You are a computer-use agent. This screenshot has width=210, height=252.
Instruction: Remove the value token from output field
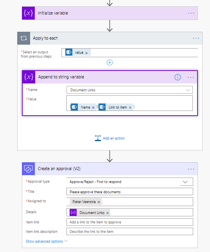coord(86,53)
